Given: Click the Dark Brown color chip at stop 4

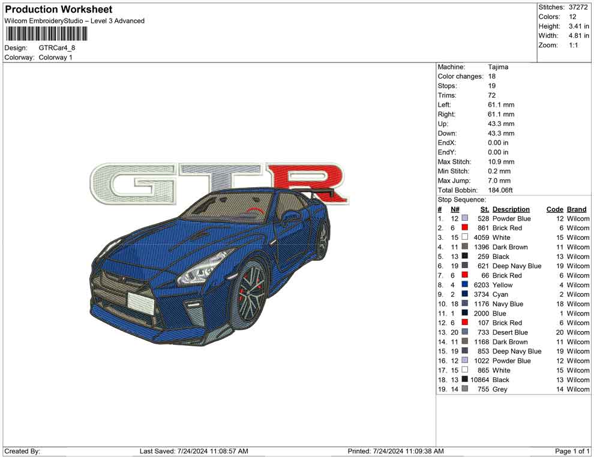Looking at the screenshot, I should (463, 247).
